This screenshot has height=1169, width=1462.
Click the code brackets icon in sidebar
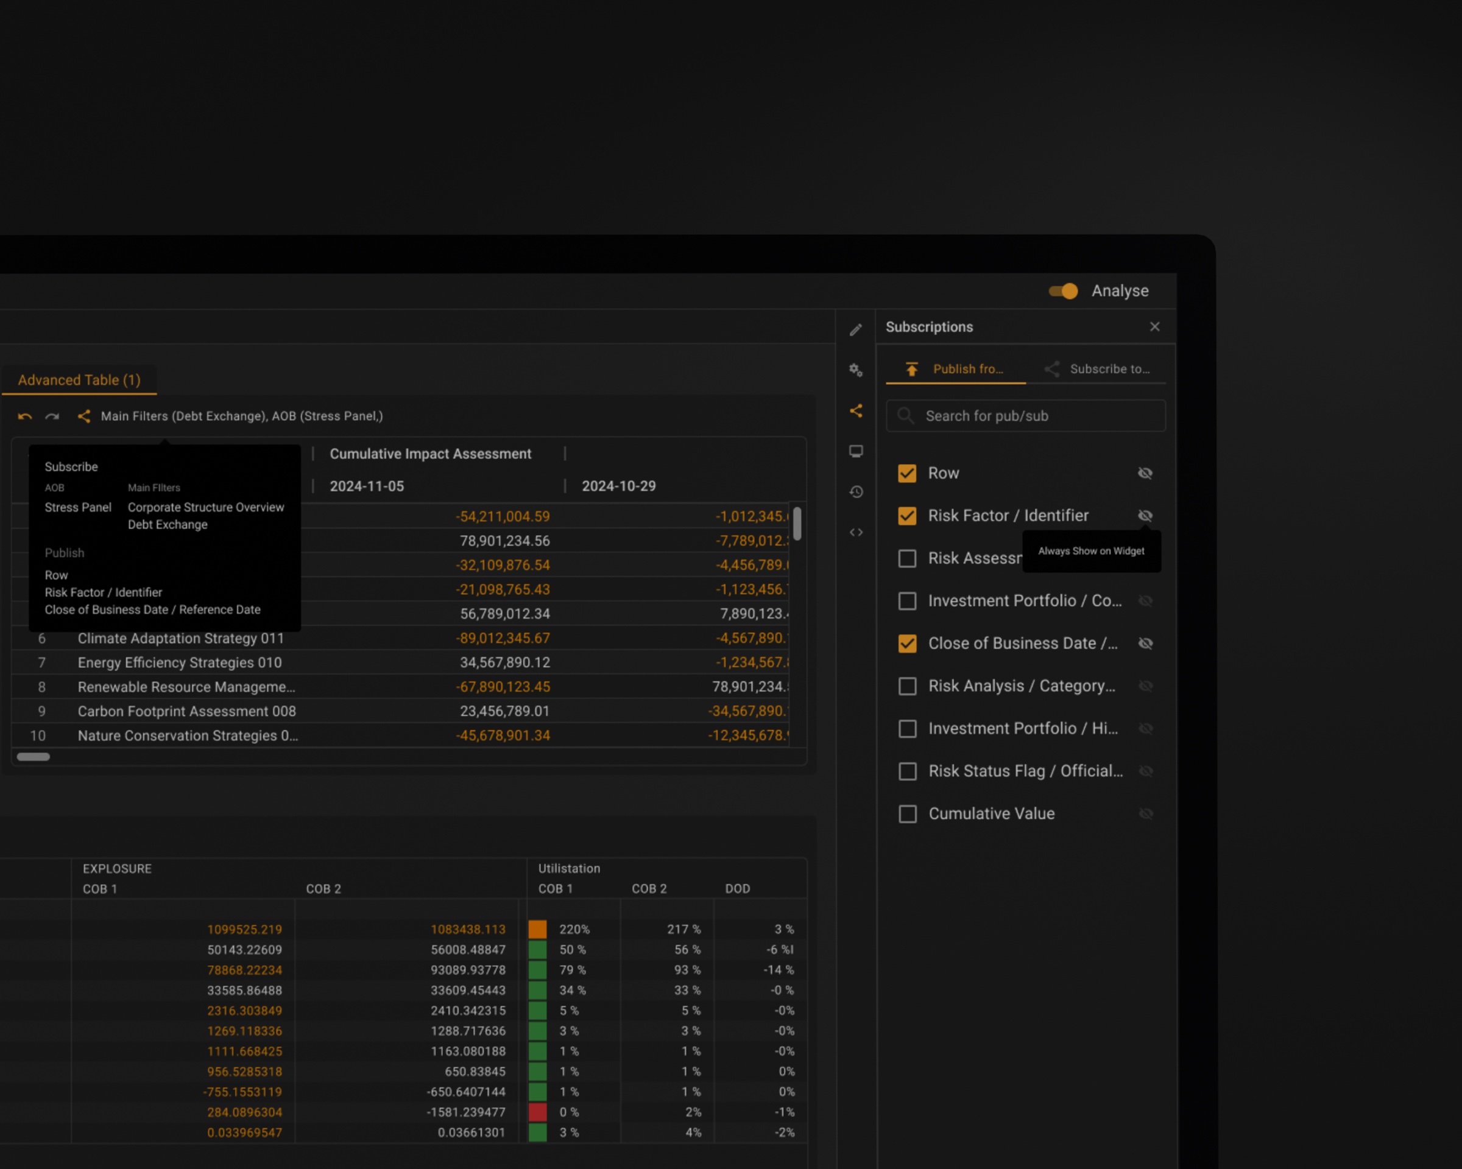[x=856, y=532]
